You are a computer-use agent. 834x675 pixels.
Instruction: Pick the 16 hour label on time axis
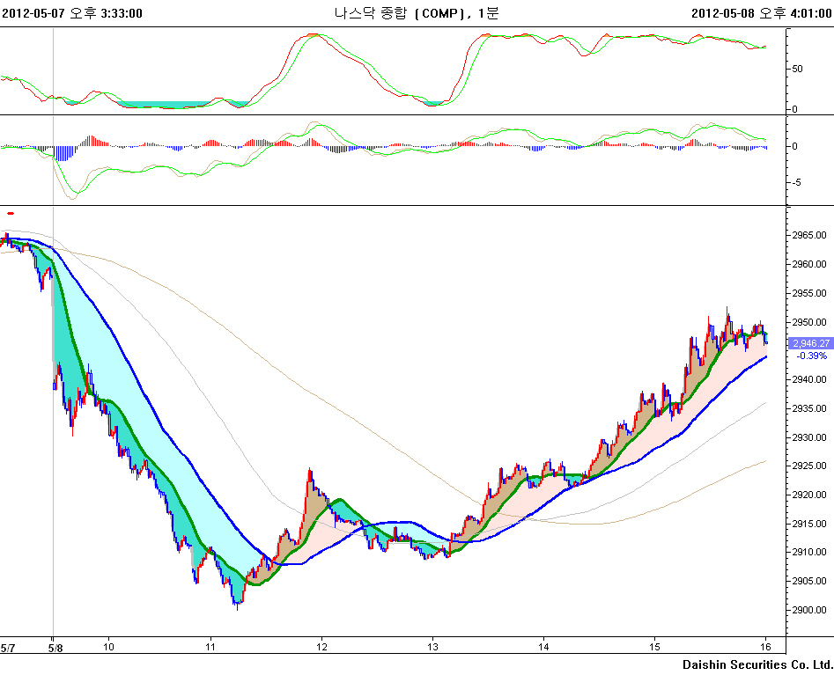point(766,647)
